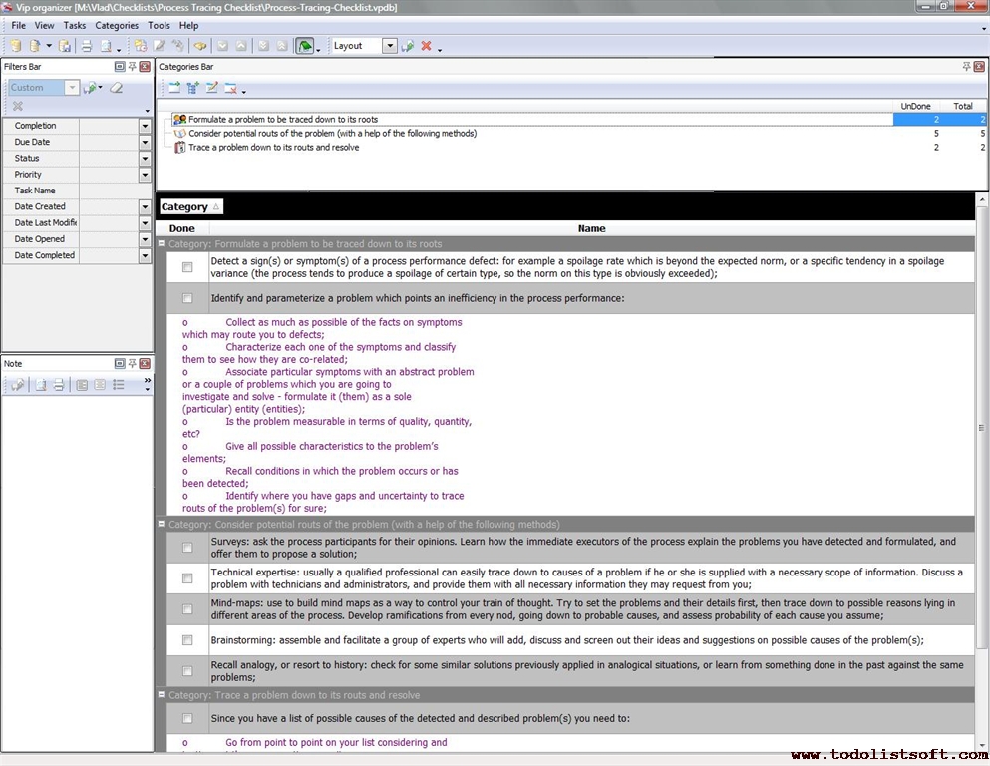Click the red X delete layout icon
Image resolution: width=990 pixels, height=766 pixels.
[x=426, y=46]
